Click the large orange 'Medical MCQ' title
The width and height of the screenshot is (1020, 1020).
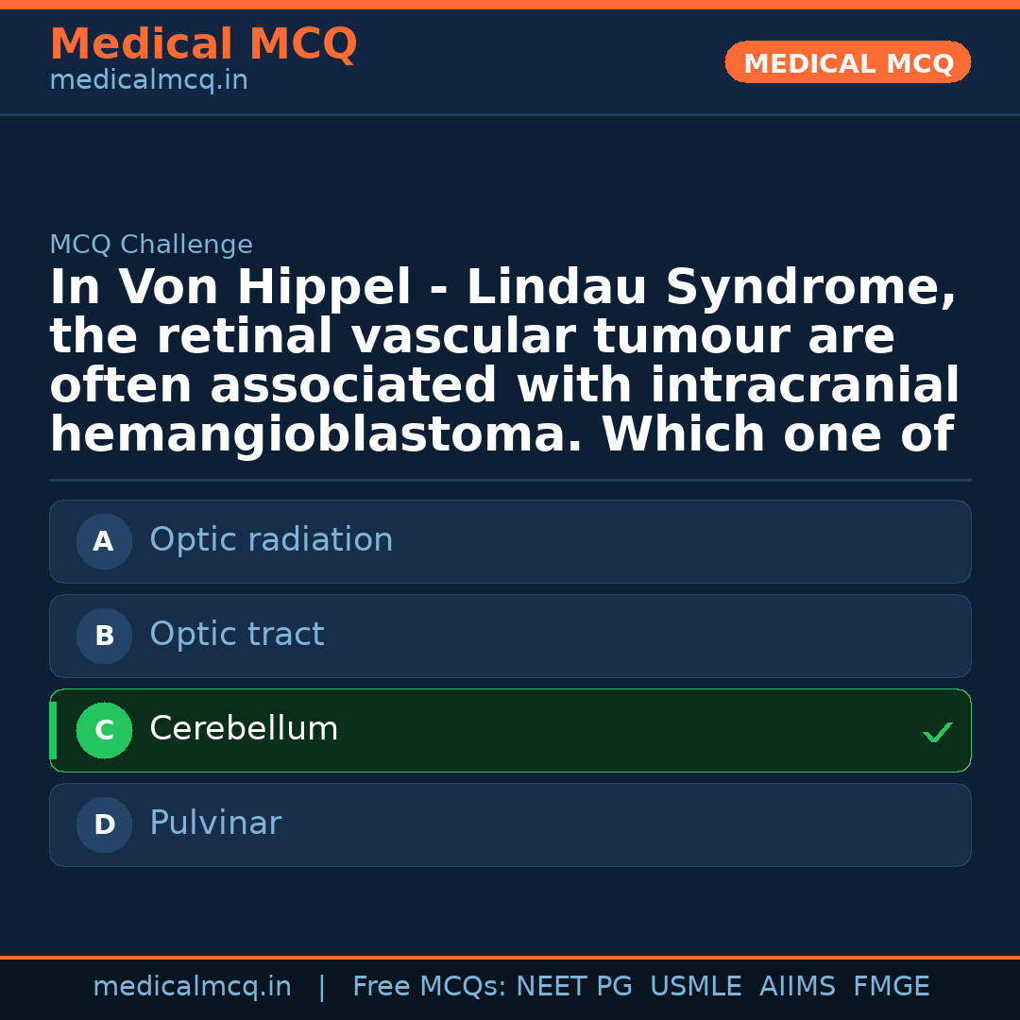coord(203,44)
